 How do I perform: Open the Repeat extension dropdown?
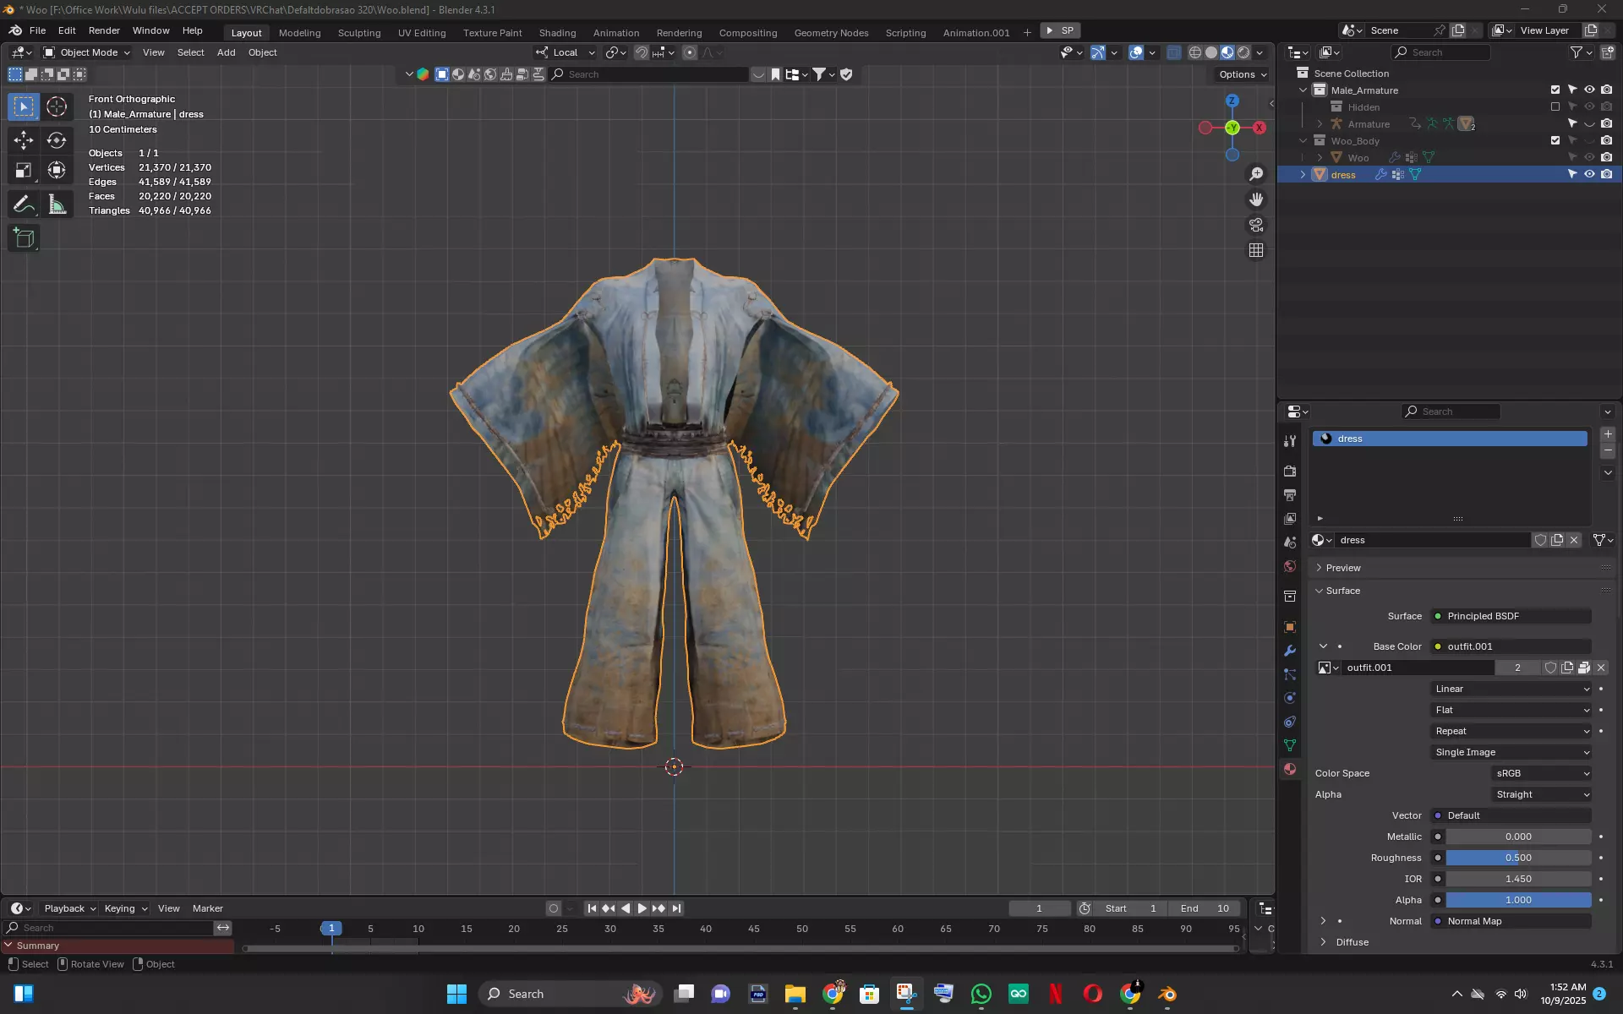1511,731
